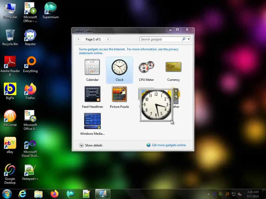Open Microsoft Visual Studio shortcut
Image resolution: width=266 pixels, height=199 pixels.
click(30, 149)
